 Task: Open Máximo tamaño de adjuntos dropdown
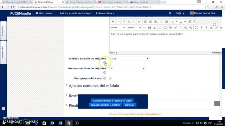tap(129, 58)
